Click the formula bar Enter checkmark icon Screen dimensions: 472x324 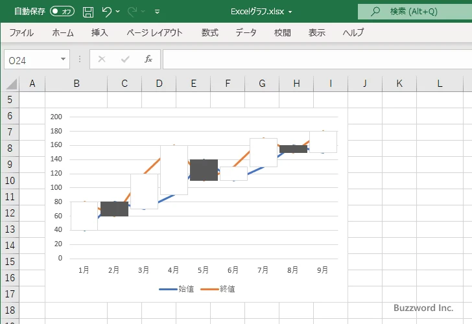point(125,59)
